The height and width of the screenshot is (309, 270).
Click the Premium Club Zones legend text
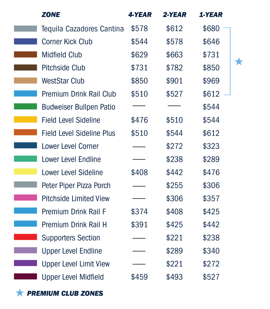point(65,293)
